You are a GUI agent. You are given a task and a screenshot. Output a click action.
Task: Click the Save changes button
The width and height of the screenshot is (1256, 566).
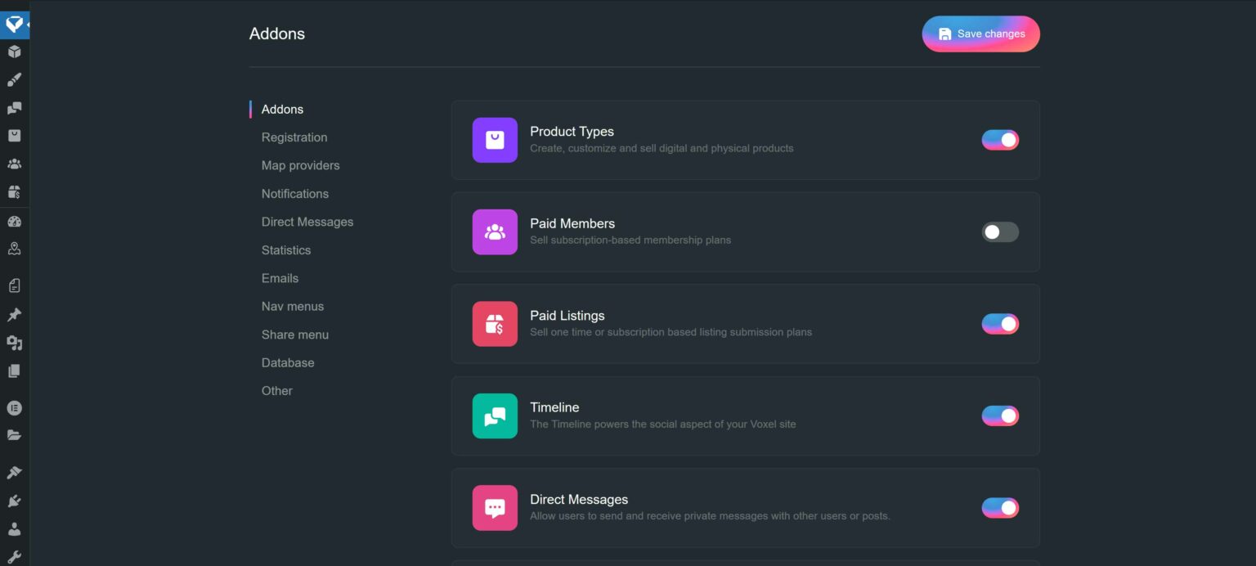[980, 34]
